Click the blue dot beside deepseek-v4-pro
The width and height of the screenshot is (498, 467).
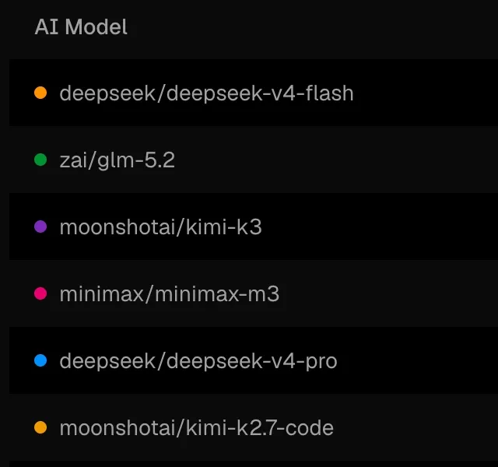40,360
